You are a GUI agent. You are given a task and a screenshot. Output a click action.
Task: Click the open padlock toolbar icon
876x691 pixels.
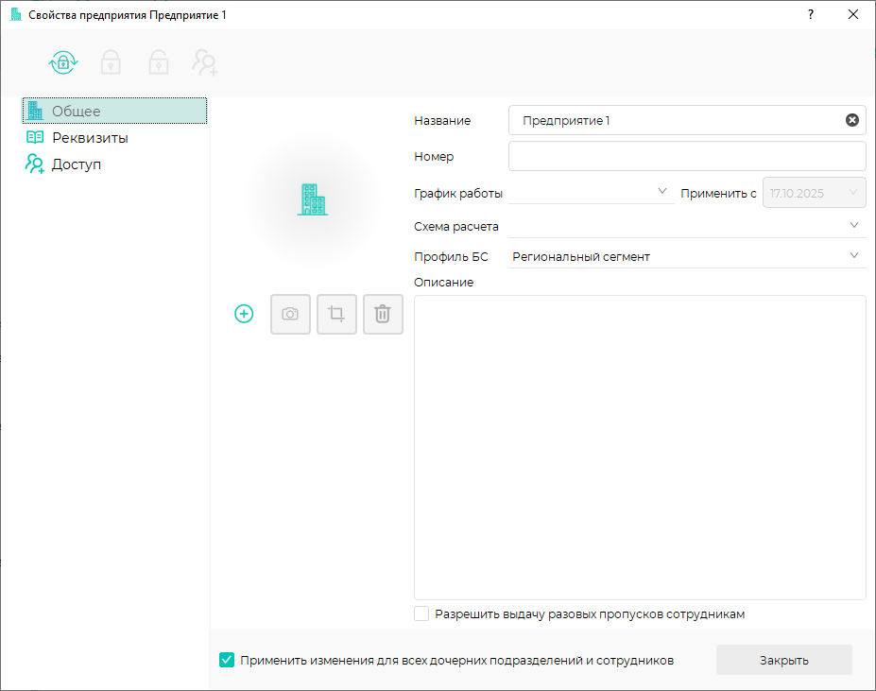click(x=158, y=63)
